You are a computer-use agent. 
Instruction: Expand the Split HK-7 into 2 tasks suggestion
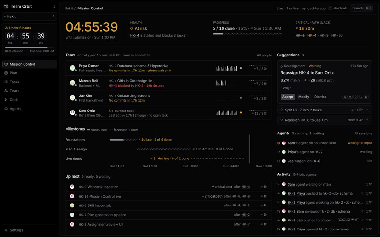tap(324, 110)
